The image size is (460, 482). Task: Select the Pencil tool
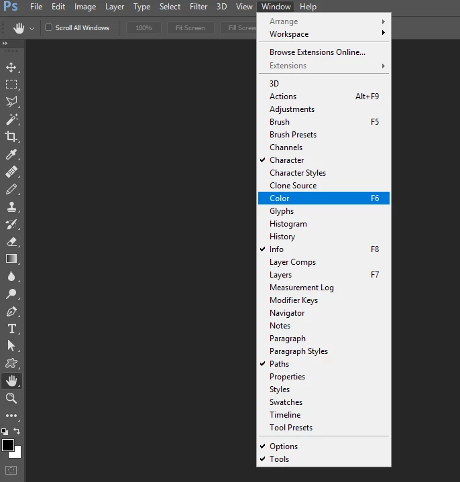click(11, 189)
